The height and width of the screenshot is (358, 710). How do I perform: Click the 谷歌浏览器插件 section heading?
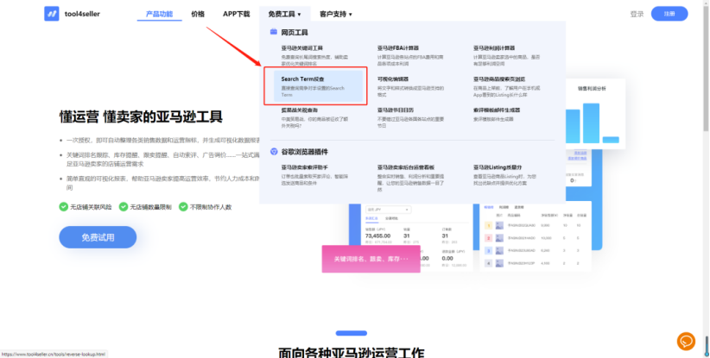coord(304,152)
